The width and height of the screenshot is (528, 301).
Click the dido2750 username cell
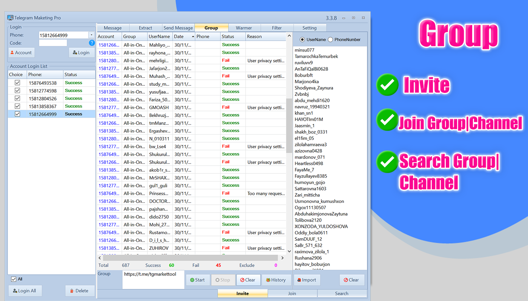(x=160, y=217)
